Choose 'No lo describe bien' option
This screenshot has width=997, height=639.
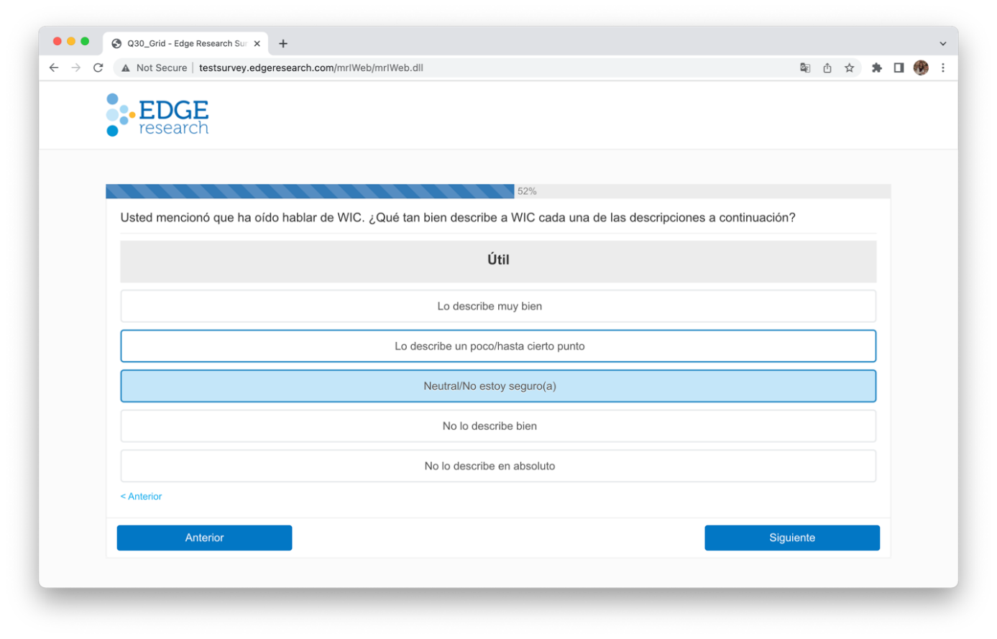[x=498, y=426]
